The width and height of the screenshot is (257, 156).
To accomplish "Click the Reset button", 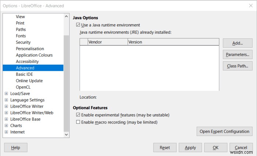I will (165, 148).
